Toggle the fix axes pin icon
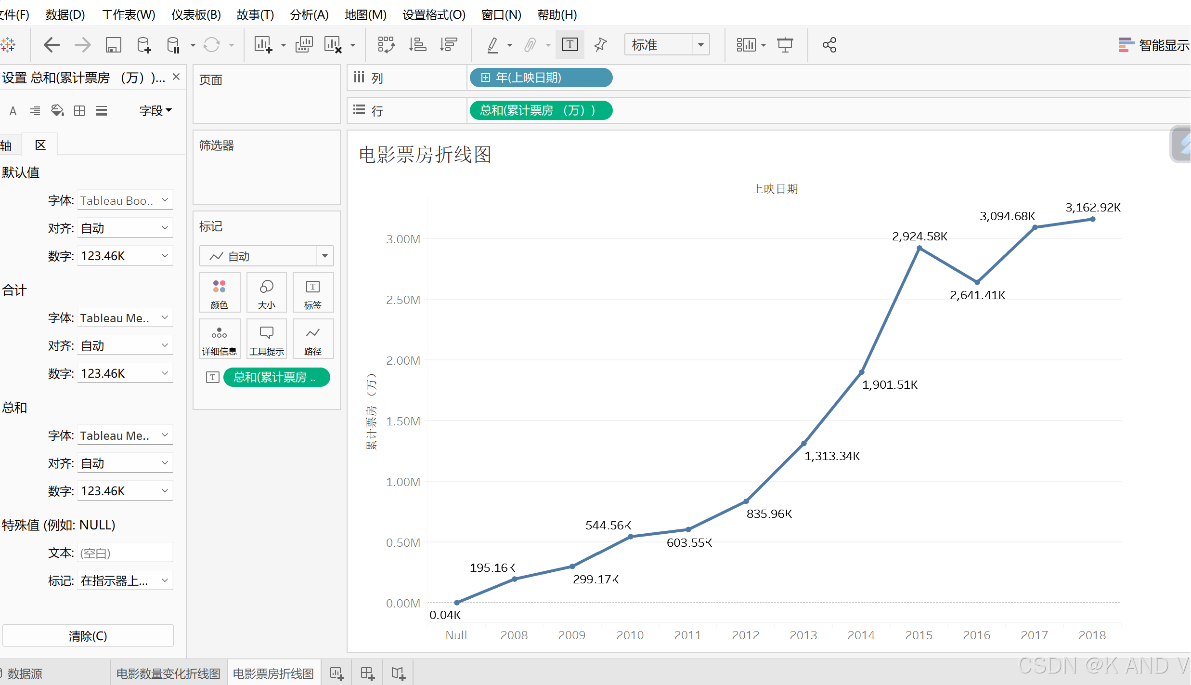The height and width of the screenshot is (685, 1191). pos(600,45)
